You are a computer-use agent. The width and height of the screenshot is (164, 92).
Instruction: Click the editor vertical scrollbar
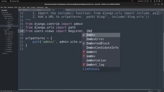pos(163,52)
